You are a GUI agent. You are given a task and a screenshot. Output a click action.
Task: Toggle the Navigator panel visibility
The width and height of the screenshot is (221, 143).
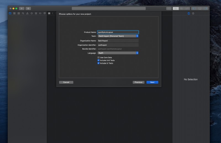[194, 9]
